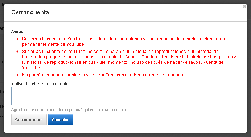
Task: Click the word 'Google' in the second warning
Action: tap(132, 57)
